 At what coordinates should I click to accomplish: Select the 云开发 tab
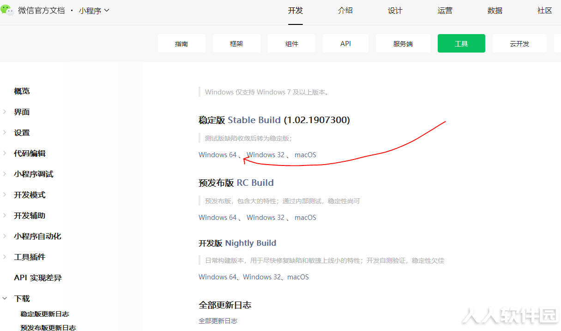coord(519,43)
